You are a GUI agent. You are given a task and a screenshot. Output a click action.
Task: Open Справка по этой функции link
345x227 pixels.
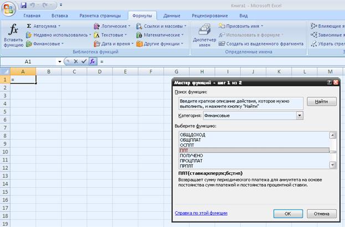coord(201,213)
